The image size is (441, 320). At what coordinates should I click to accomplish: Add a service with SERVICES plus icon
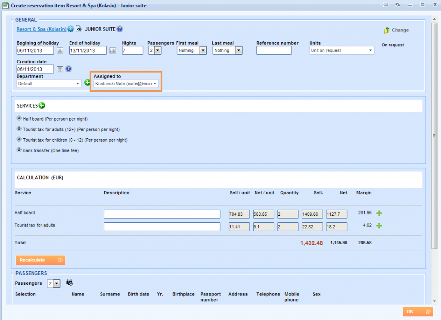point(42,106)
